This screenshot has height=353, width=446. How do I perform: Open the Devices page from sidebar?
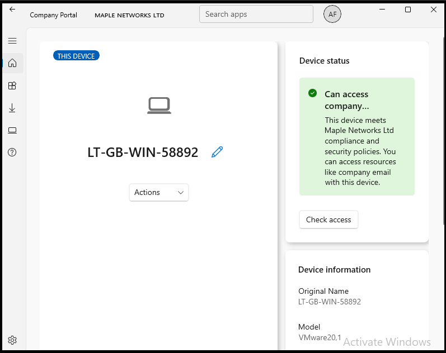tap(12, 130)
